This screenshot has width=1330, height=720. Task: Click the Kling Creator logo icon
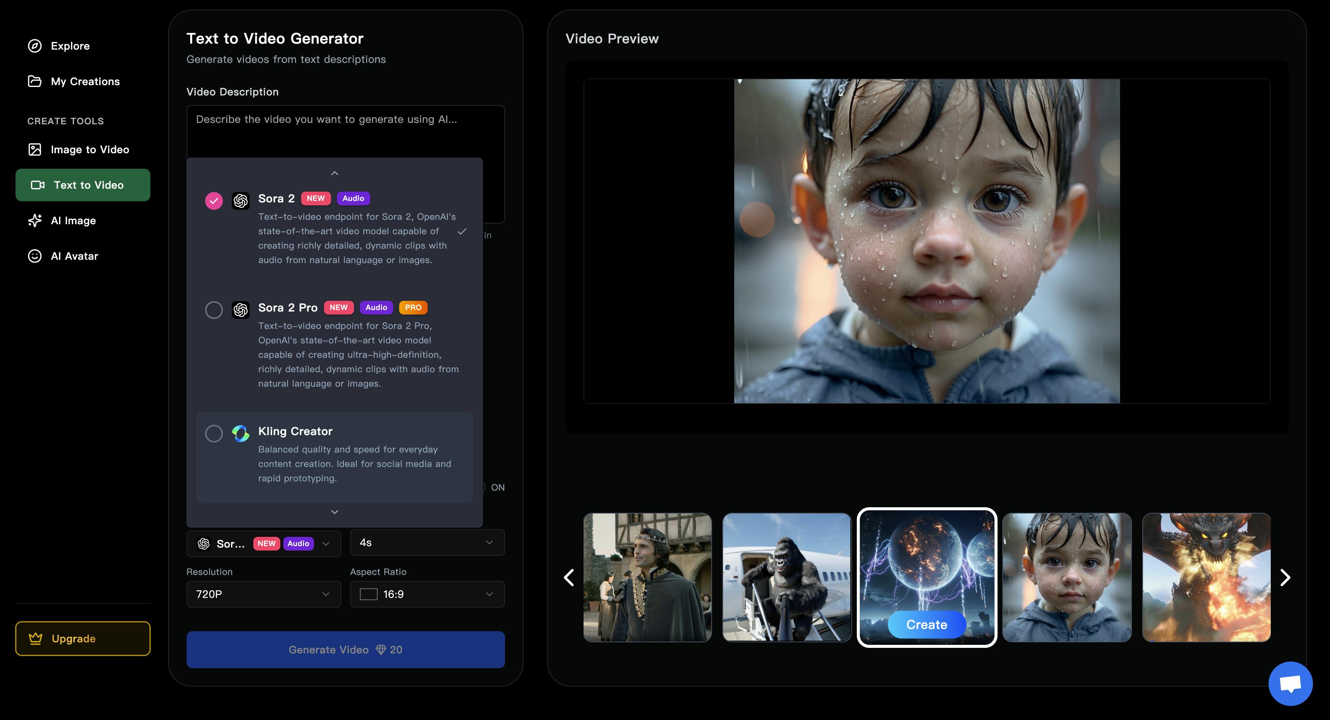[x=241, y=433]
